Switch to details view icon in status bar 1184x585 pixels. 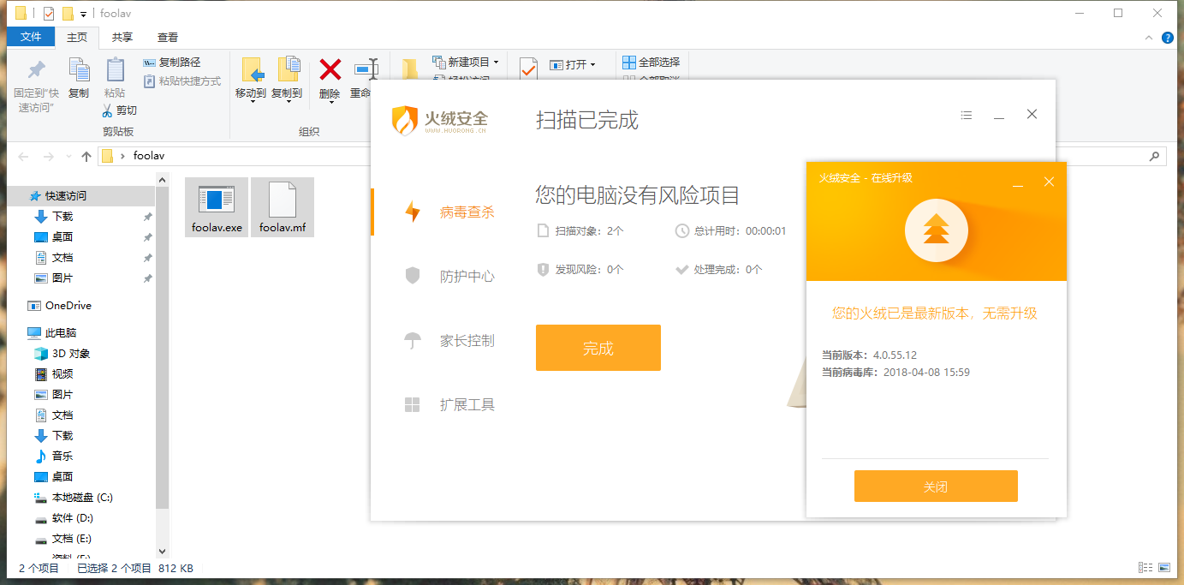point(1145,568)
